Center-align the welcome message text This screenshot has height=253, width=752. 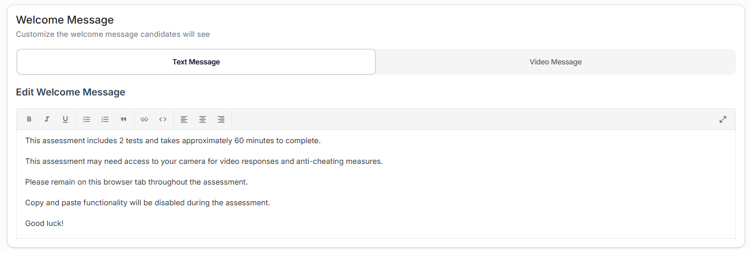click(x=203, y=120)
